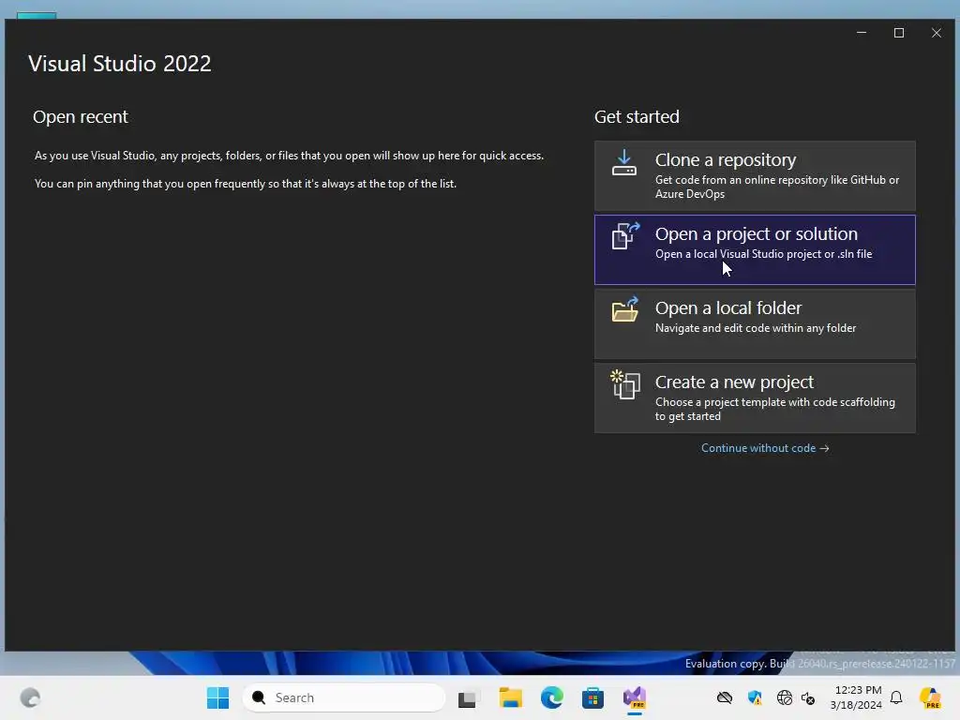Click 'Get code from an online repository' description
This screenshot has width=960, height=720.
pos(777,187)
